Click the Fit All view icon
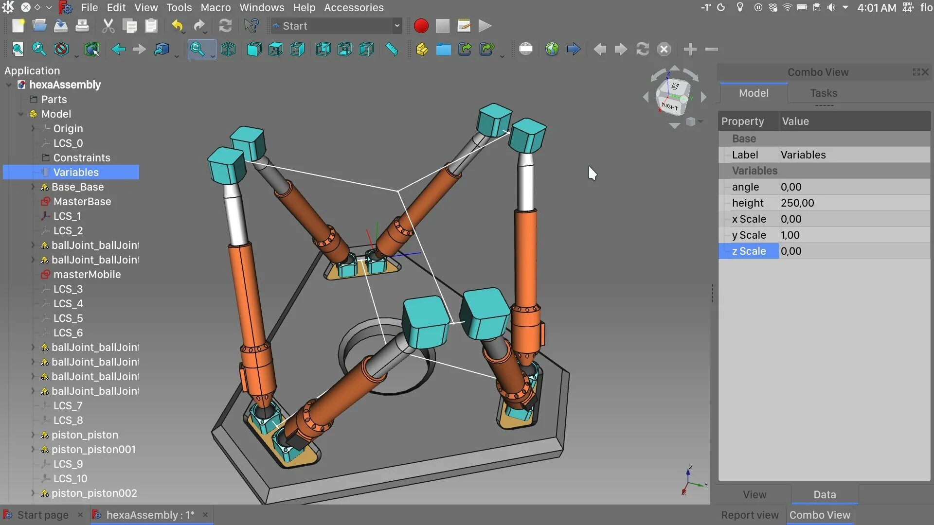Viewport: 934px width, 525px height. [x=18, y=49]
